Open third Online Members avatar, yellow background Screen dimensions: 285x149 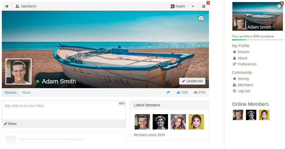pyautogui.click(x=264, y=115)
